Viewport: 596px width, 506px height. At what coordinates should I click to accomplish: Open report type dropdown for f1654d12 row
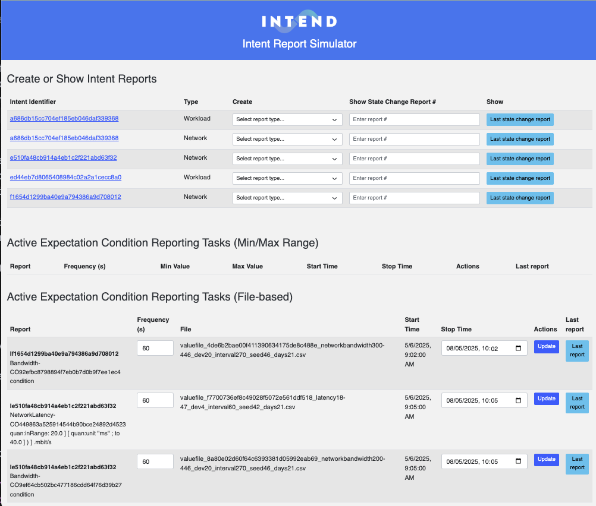click(x=287, y=198)
